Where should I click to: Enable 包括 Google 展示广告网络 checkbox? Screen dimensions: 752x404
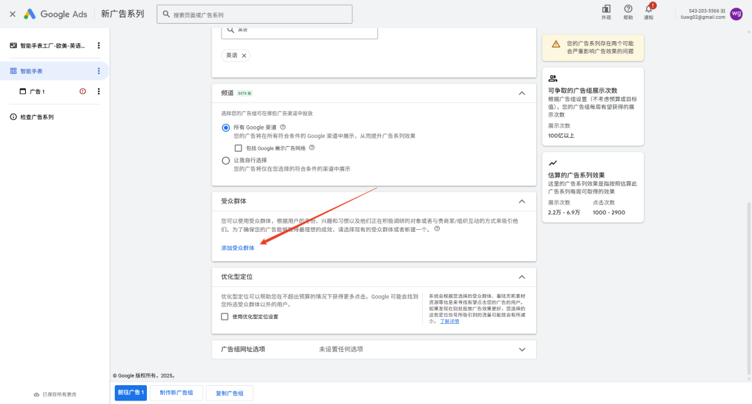238,148
